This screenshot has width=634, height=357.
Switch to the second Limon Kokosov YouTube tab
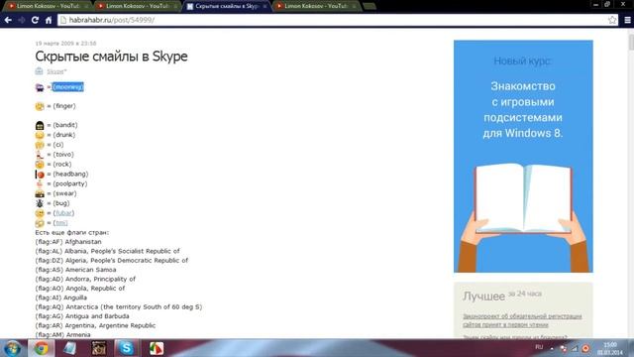138,6
